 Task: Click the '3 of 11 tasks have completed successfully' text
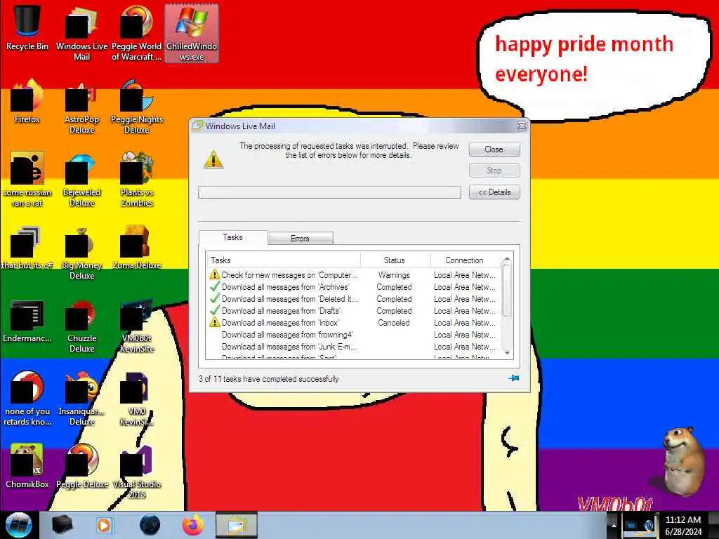269,379
